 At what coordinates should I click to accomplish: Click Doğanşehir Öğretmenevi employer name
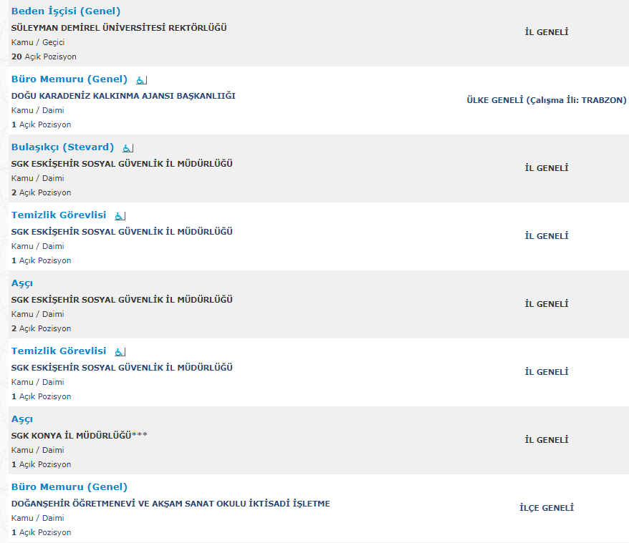click(171, 504)
